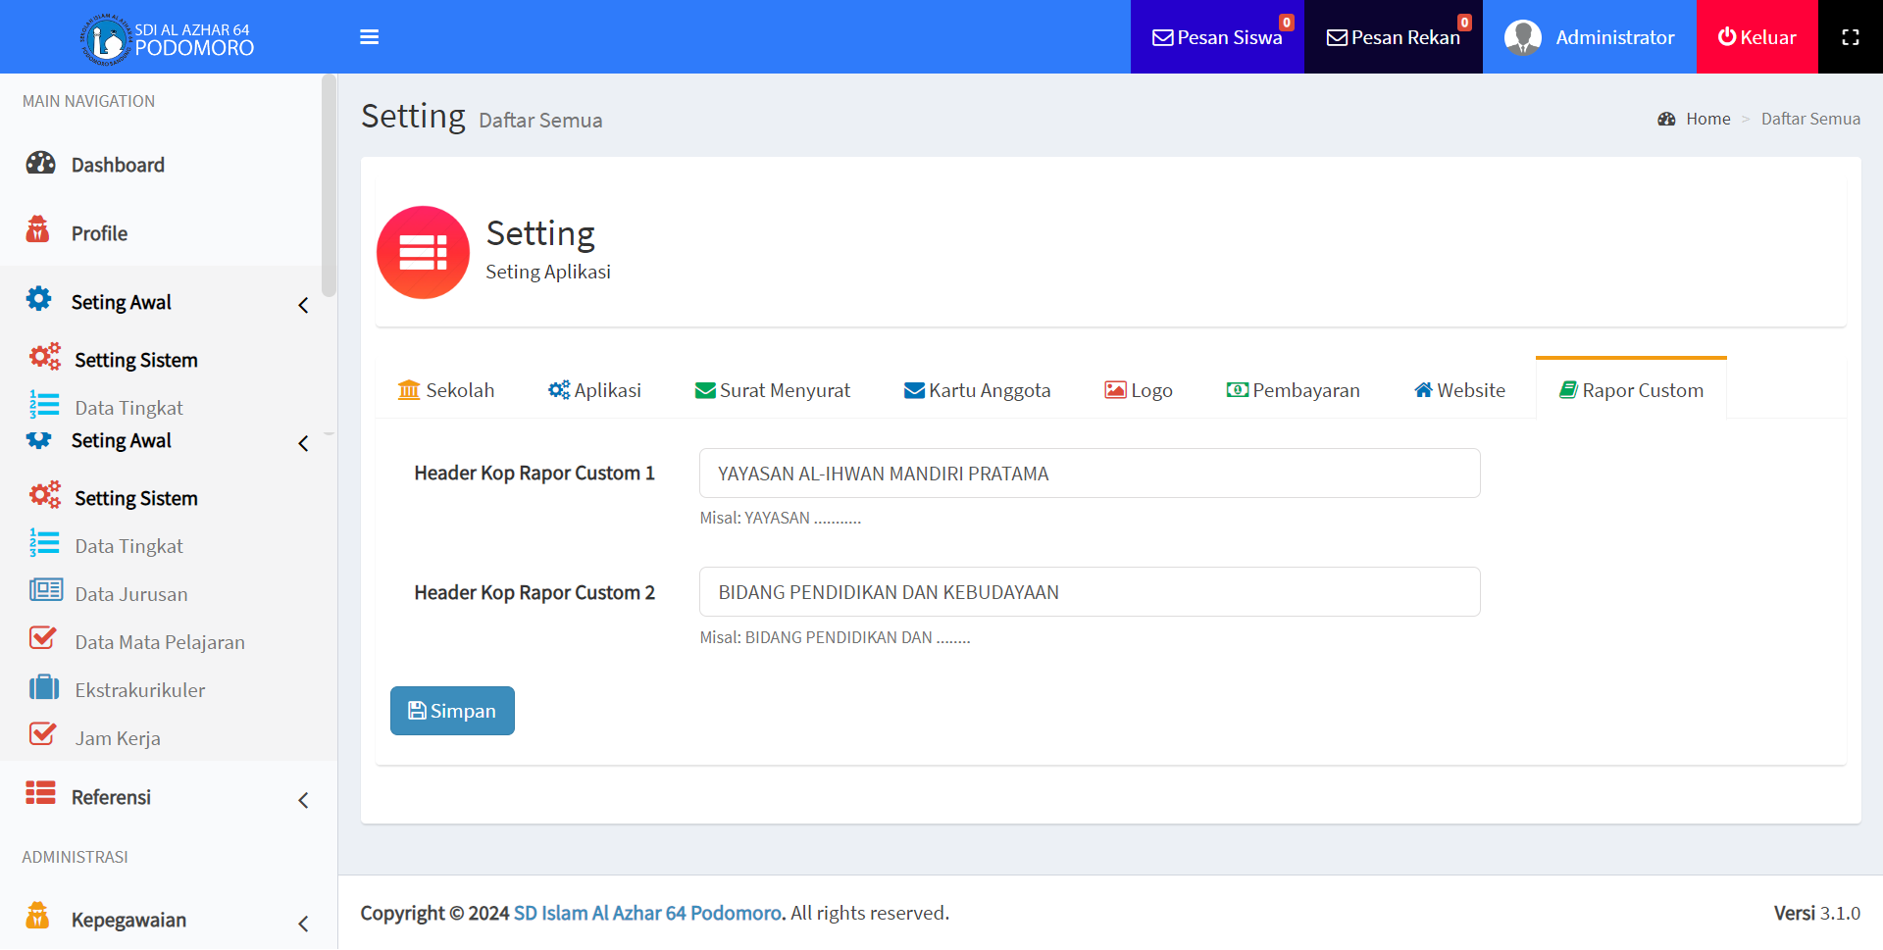Click the hamburger sidebar toggle icon

pos(369,37)
